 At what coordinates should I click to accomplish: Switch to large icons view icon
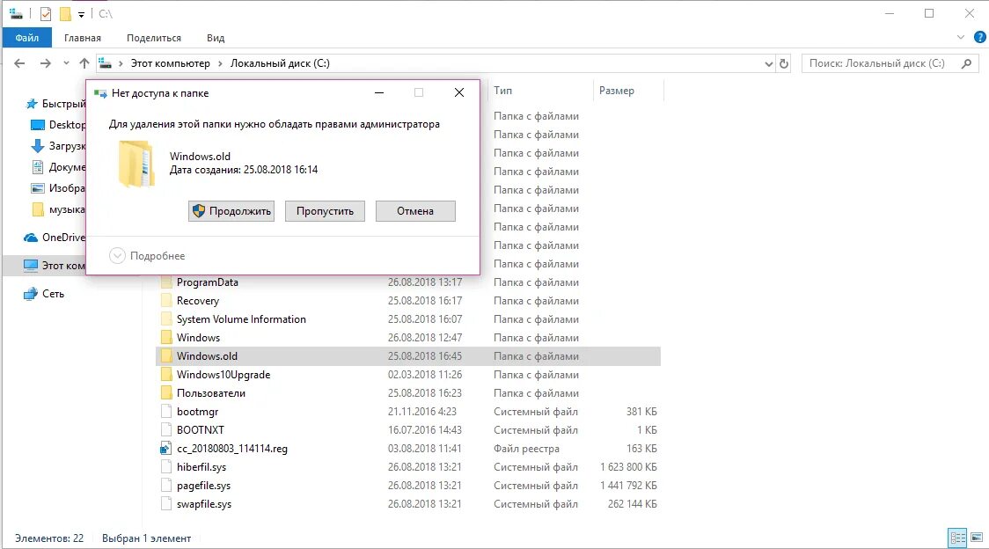tap(977, 538)
